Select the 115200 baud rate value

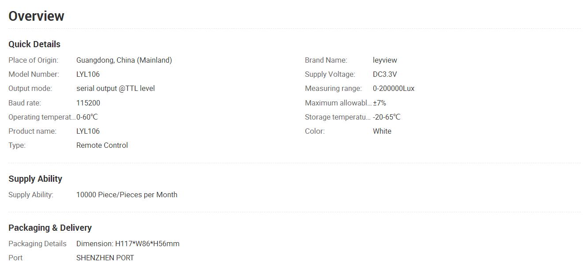tap(88, 103)
